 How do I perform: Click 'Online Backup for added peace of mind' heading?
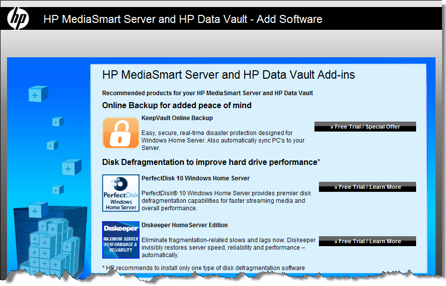point(176,106)
